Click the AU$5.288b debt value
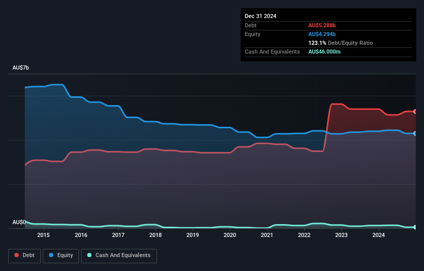 322,25
